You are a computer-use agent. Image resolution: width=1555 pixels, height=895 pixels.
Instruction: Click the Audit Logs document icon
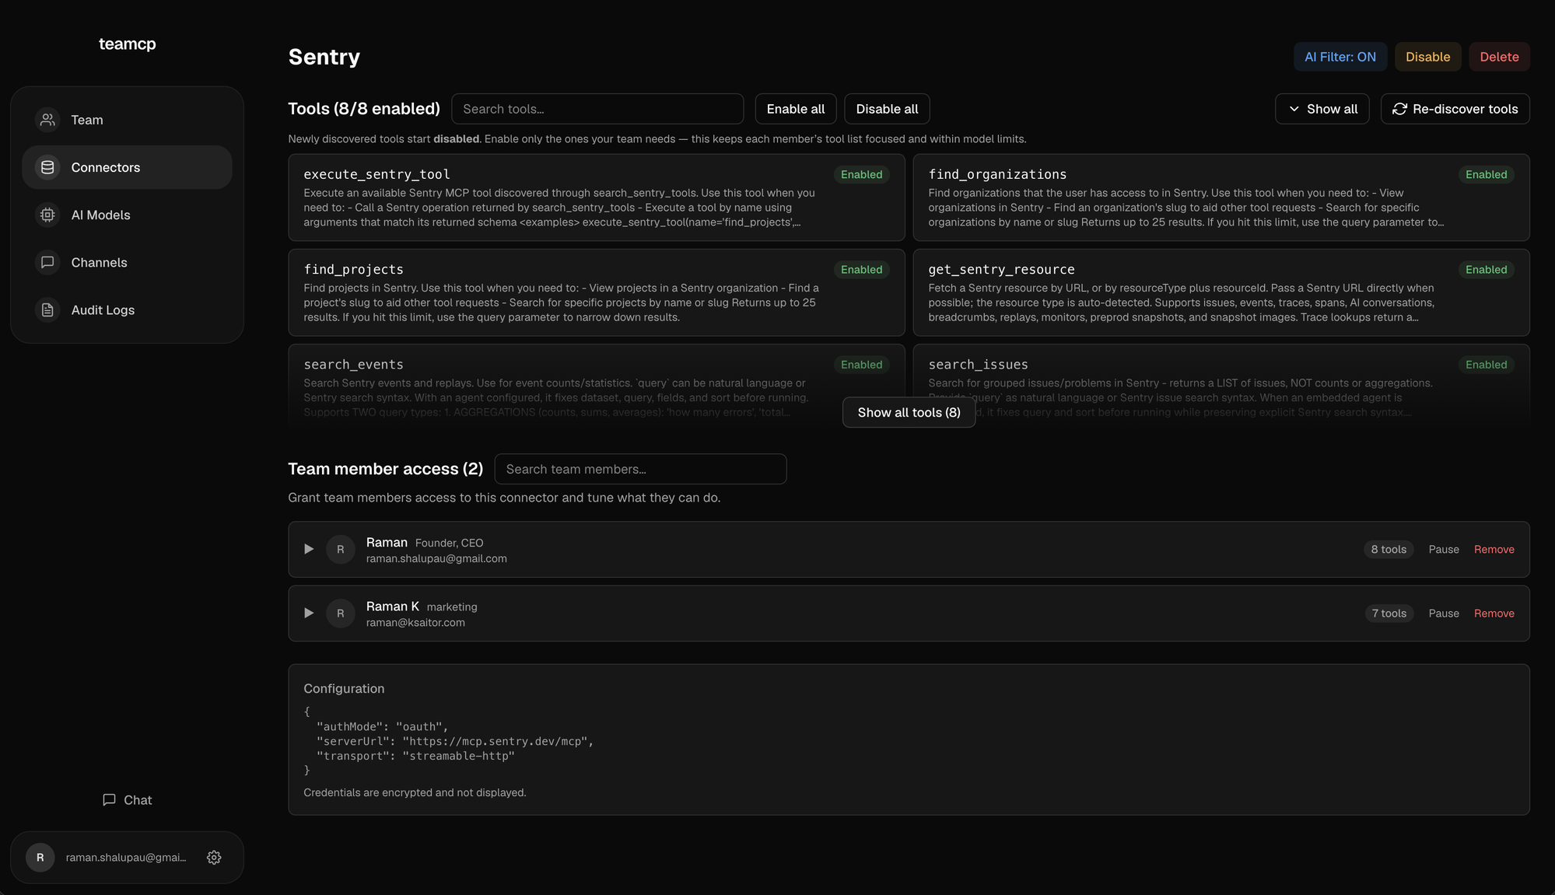pos(47,309)
